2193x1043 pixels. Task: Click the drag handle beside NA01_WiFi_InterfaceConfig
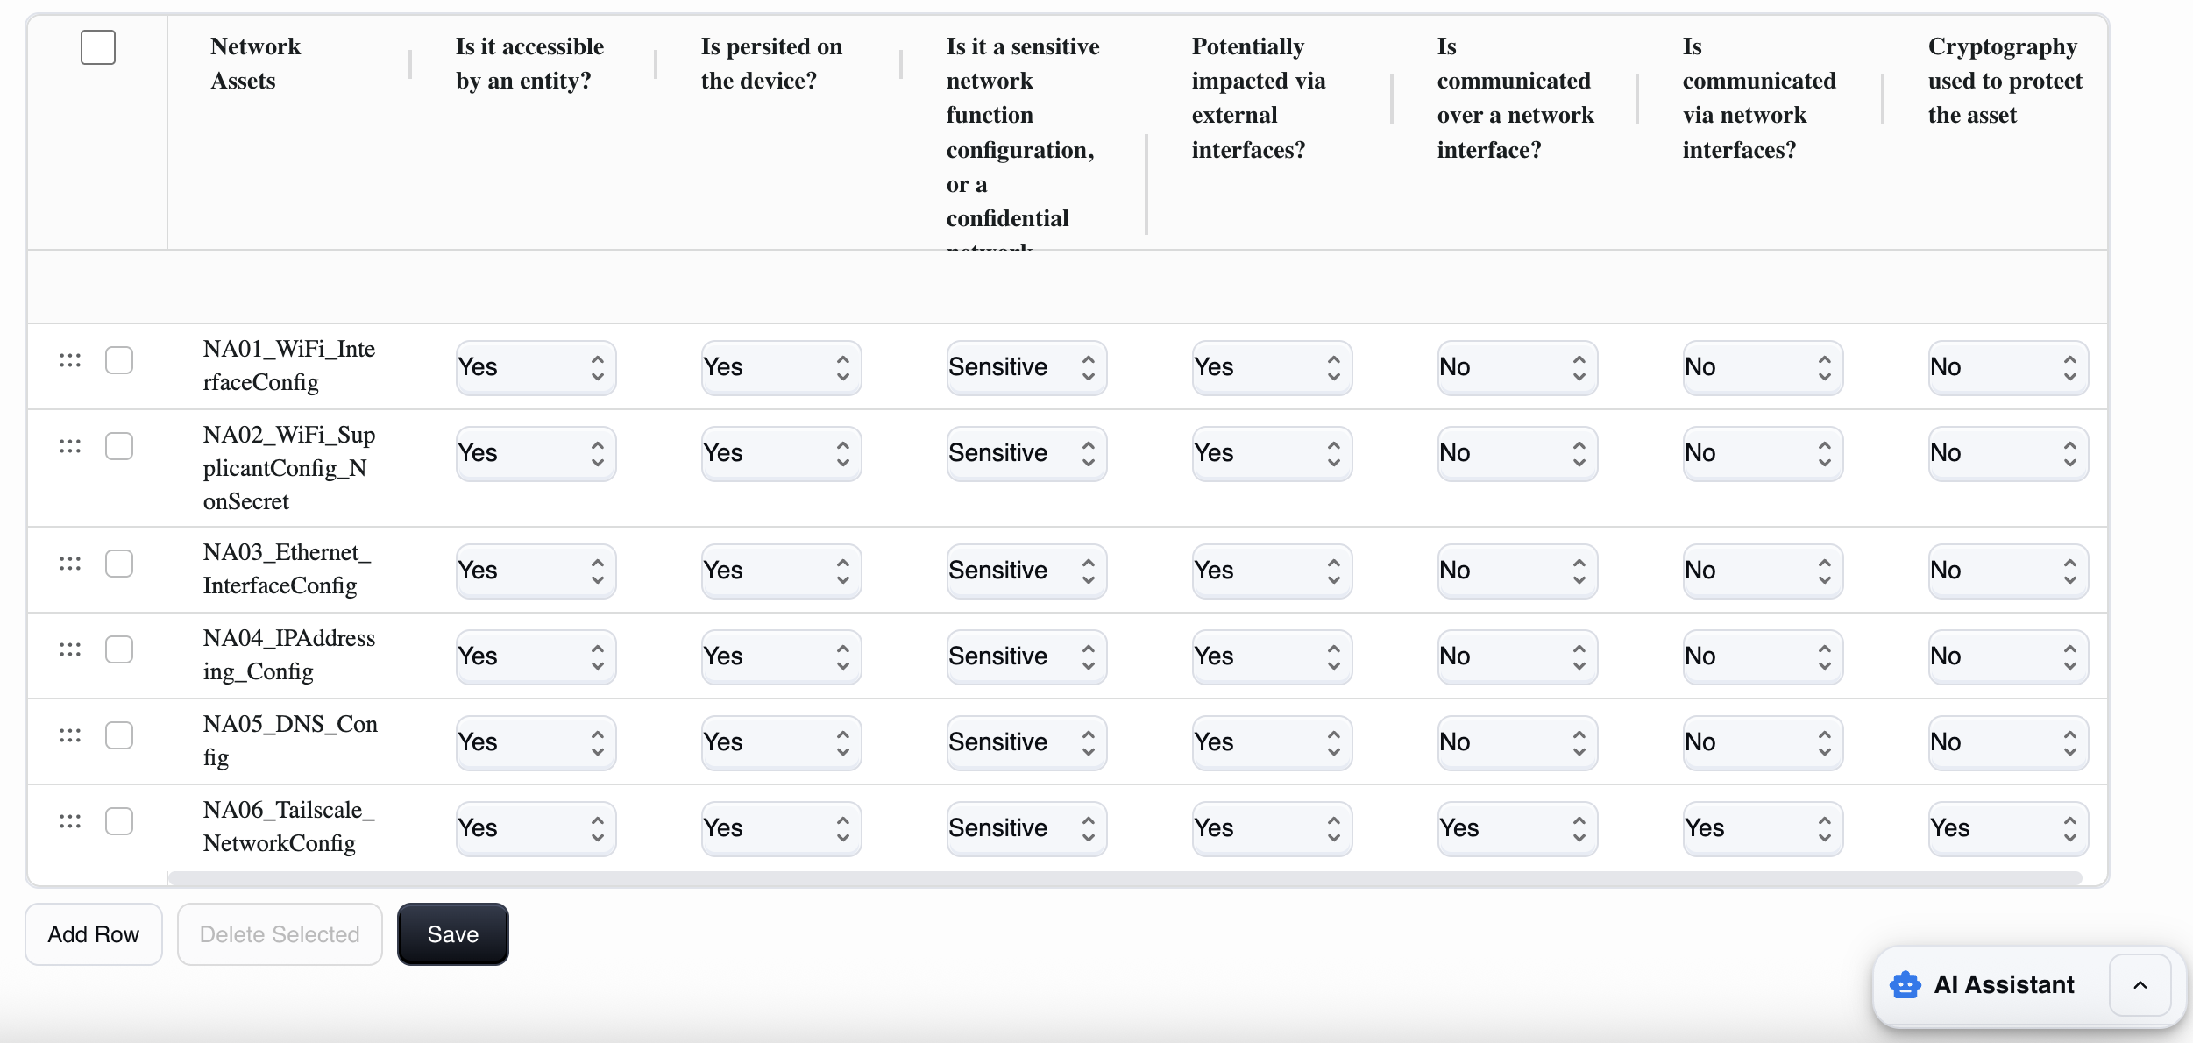tap(69, 358)
